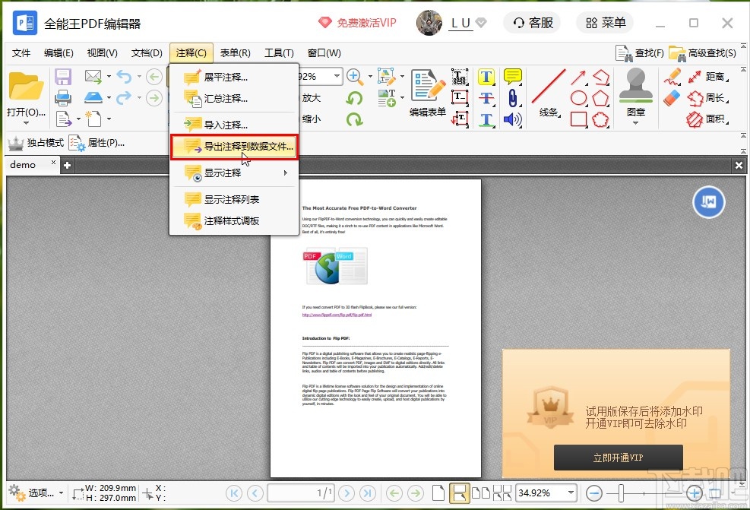This screenshot has width=750, height=510.
Task: Click the floppy disk Save icon
Action: click(62, 77)
